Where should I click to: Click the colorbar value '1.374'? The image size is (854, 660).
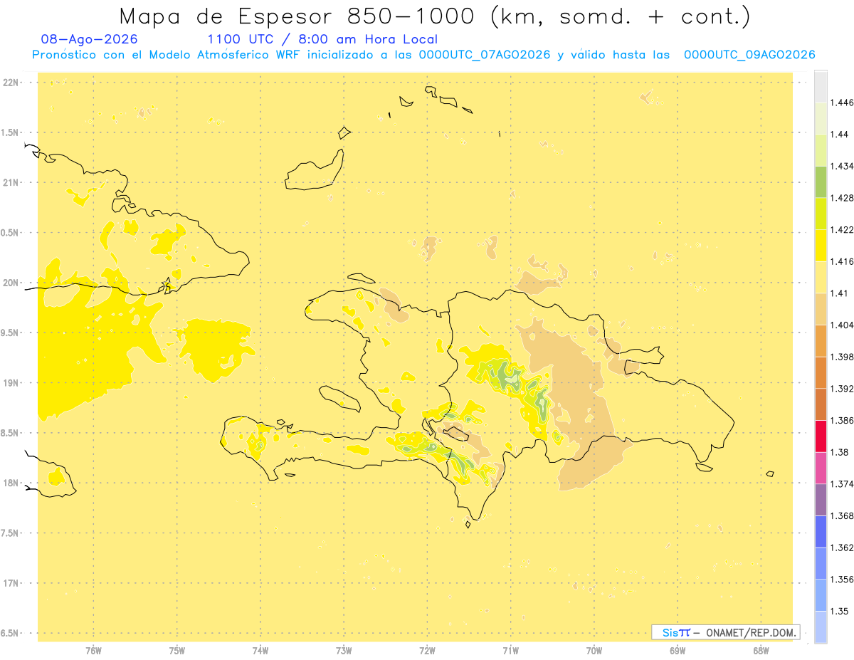pyautogui.click(x=842, y=484)
